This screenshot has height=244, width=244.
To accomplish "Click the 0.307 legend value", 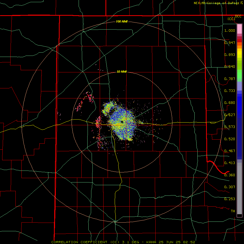I will click(230, 187).
